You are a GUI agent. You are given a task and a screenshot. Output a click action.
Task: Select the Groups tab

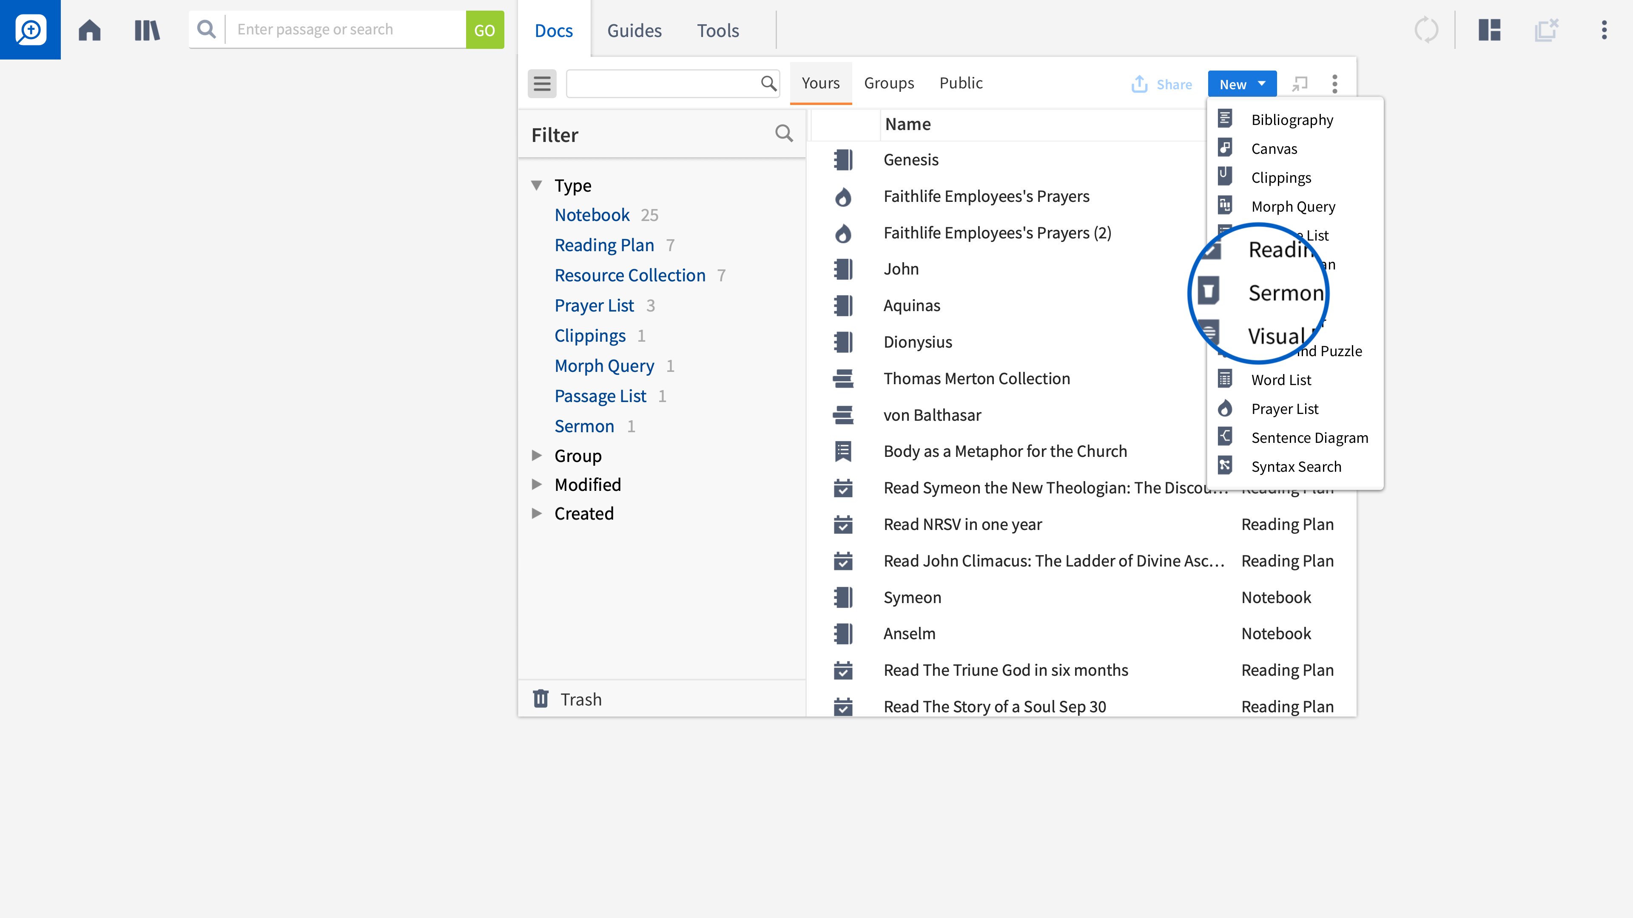coord(889,83)
